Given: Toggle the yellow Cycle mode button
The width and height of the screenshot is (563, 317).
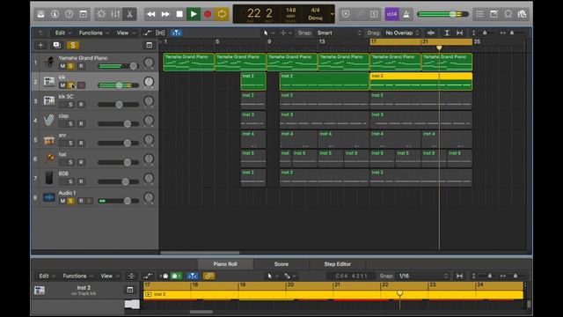Looking at the screenshot, I should [222, 14].
